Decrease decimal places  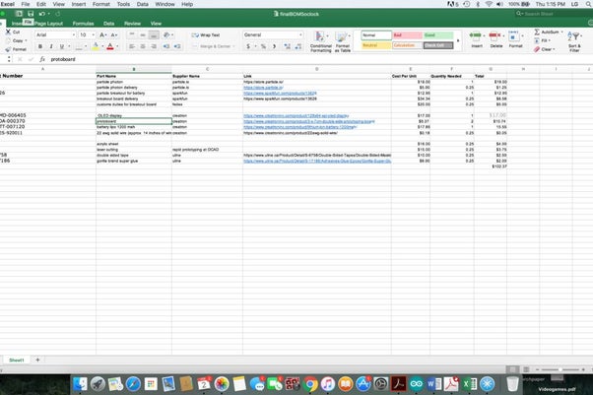(298, 46)
